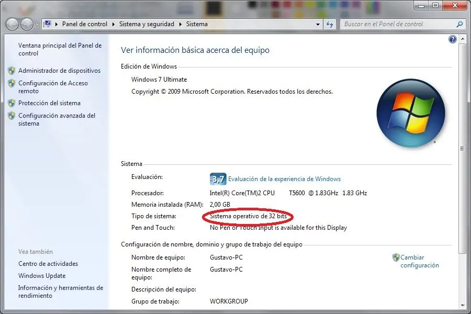Image resolution: width=471 pixels, height=314 pixels.
Task: Open Centro de actividades link
Action: [x=48, y=264]
